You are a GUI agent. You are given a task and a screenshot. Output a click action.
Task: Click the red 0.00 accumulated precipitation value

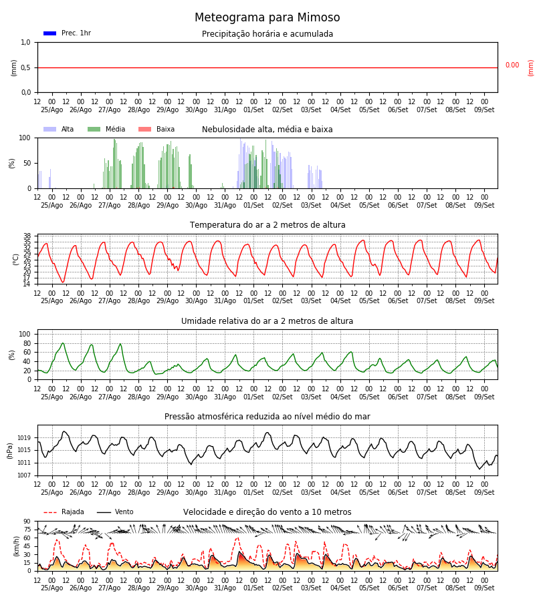tap(512, 65)
